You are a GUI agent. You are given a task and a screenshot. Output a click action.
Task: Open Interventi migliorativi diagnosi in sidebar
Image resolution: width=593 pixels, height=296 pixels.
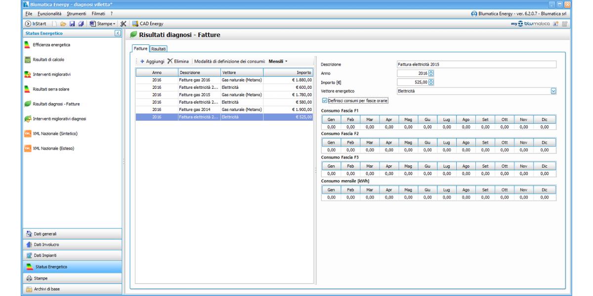click(59, 119)
